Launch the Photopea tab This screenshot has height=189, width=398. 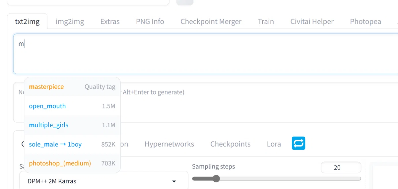tap(365, 22)
